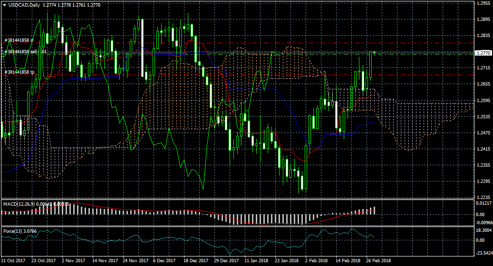Click the latest small candle at the current price
This screenshot has height=266, width=493.
[x=375, y=52]
